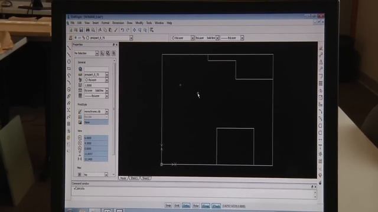Click the grid-shaped Pattern tool on right toolbar
The height and width of the screenshot is (212, 378).
tap(321, 83)
